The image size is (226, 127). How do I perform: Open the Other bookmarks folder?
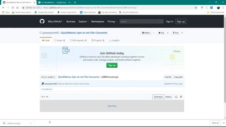[x=216, y=12]
